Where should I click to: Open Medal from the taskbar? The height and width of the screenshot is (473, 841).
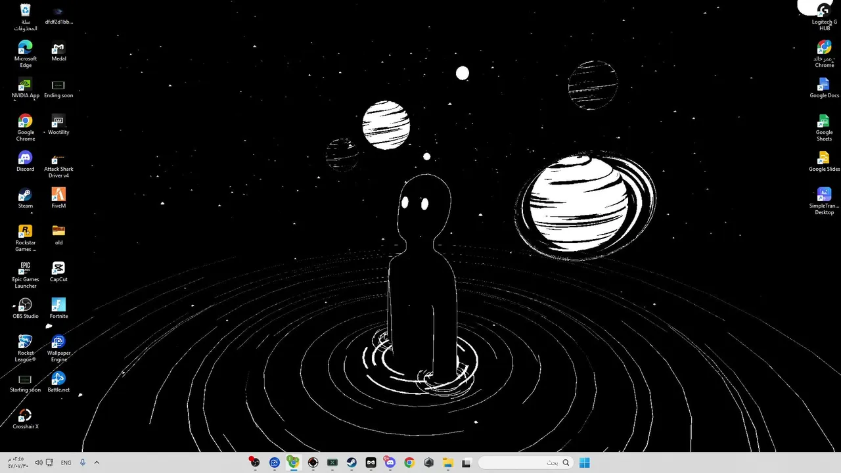pos(371,462)
